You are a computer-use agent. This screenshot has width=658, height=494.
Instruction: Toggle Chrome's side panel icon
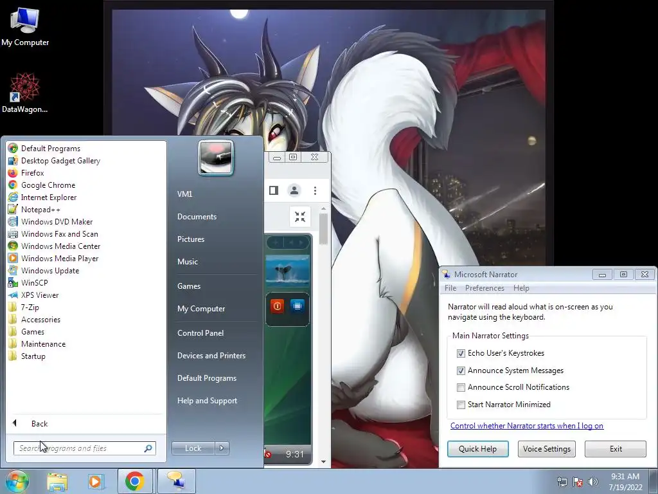click(x=274, y=190)
